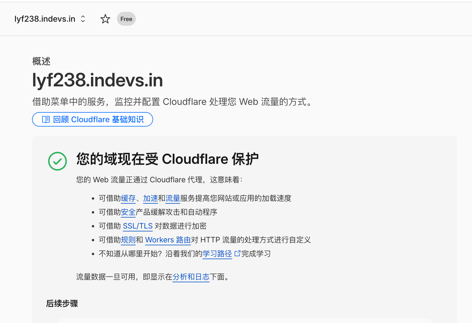Open the 安全 products link
Image resolution: width=472 pixels, height=323 pixels.
(x=128, y=212)
